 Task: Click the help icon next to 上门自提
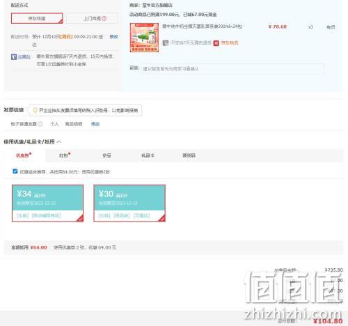[x=104, y=18]
